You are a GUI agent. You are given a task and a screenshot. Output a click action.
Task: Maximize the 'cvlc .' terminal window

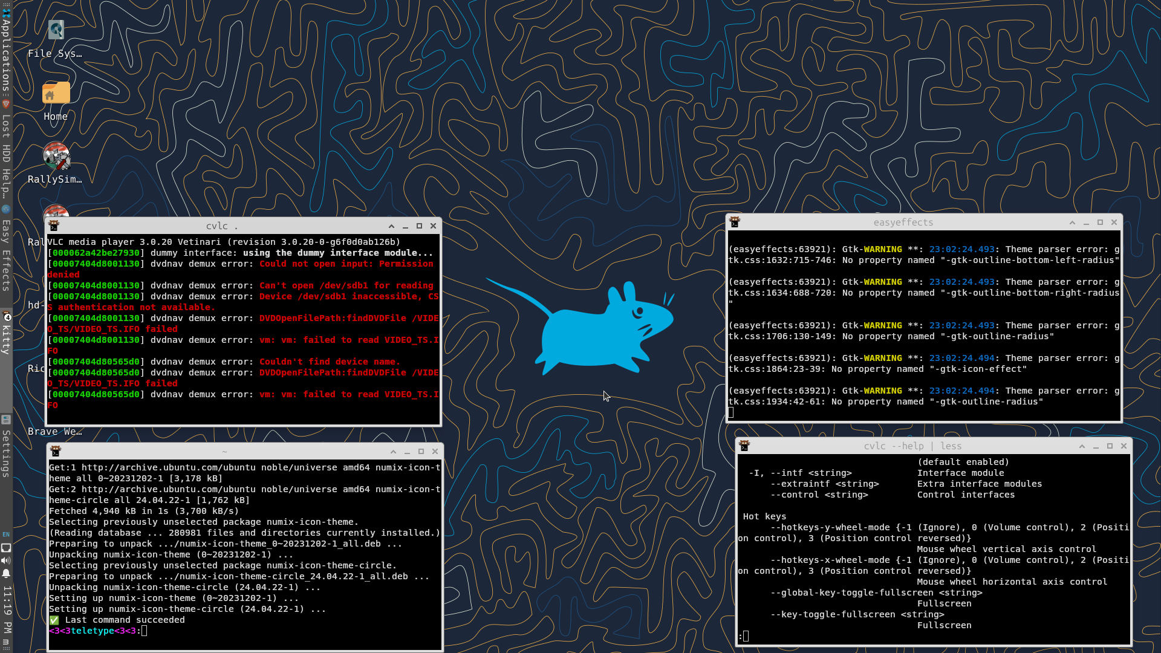click(x=419, y=226)
